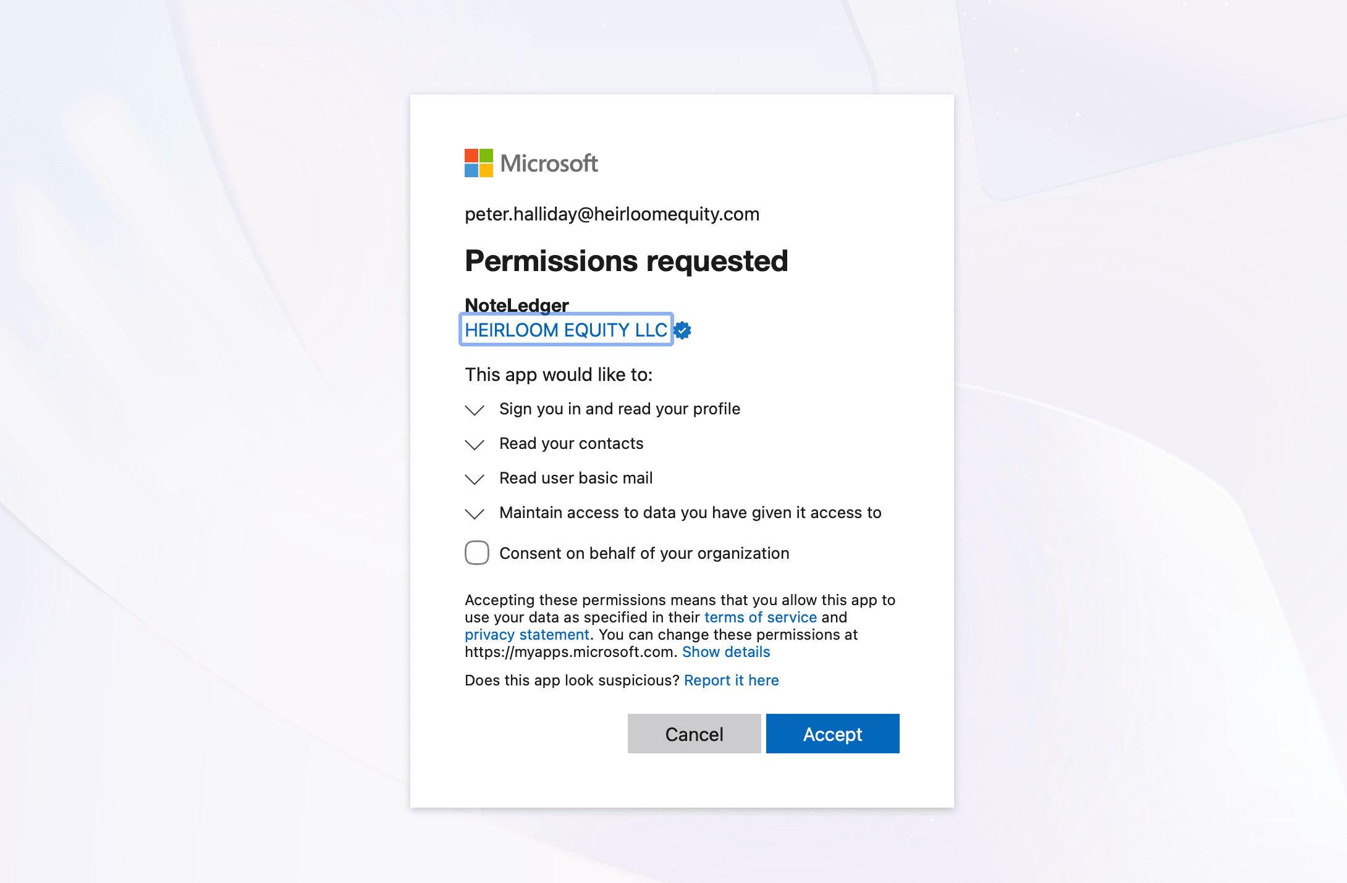
Task: Check 'Consent on behalf of your organization'
Action: click(x=477, y=553)
